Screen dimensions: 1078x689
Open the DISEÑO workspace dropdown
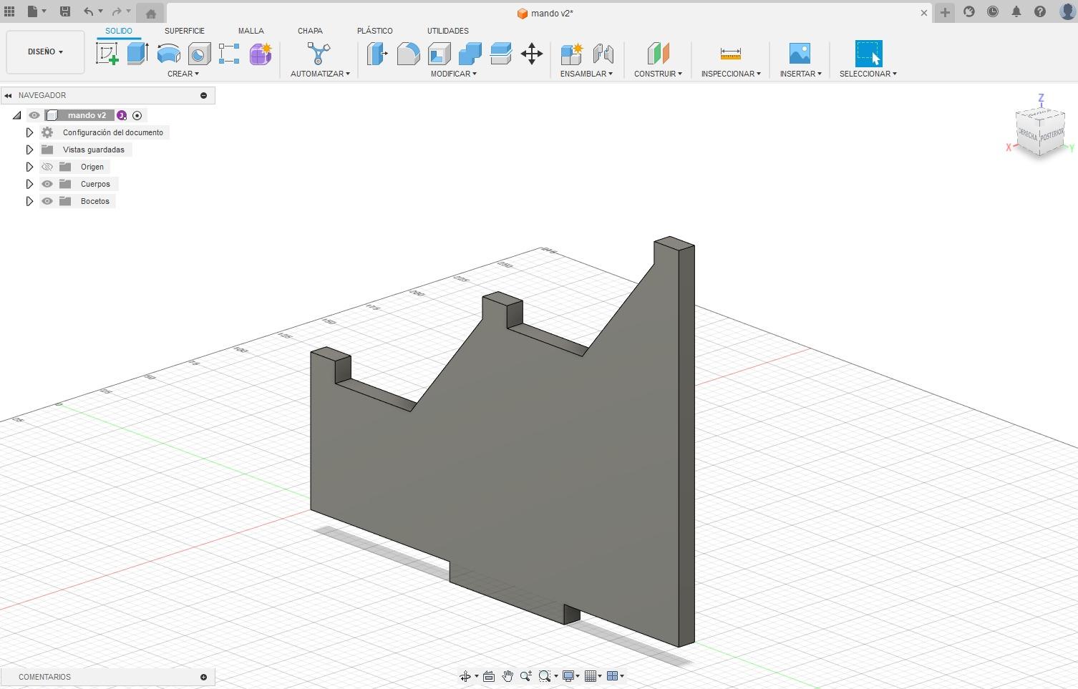[45, 52]
